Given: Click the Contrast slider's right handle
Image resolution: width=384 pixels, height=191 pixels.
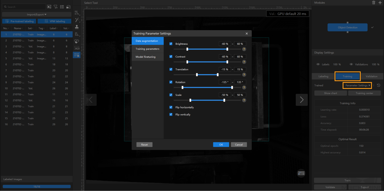Looking at the screenshot, I should pyautogui.click(x=227, y=62).
